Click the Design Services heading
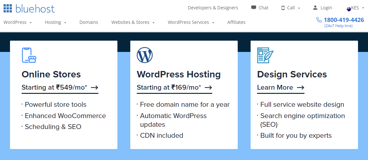The width and height of the screenshot is (368, 160). [x=292, y=75]
